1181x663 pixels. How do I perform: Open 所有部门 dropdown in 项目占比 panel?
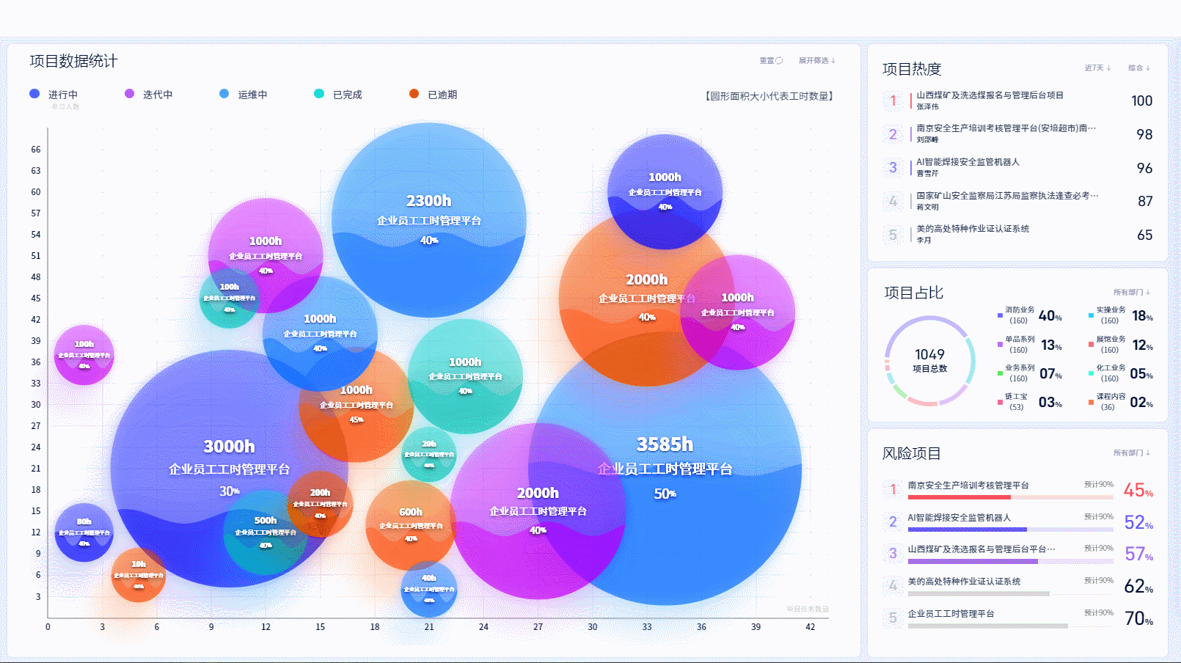(x=1132, y=292)
